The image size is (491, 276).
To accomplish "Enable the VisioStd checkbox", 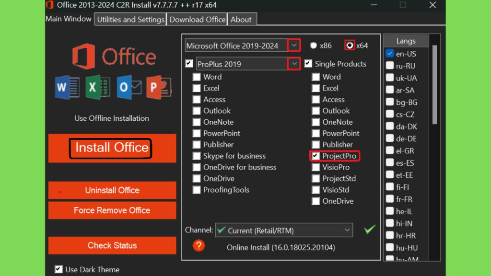I will 316,190.
